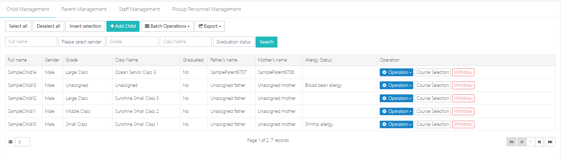This screenshot has width=561, height=160.
Task: Switch to Parent Management tab
Action: [x=84, y=9]
